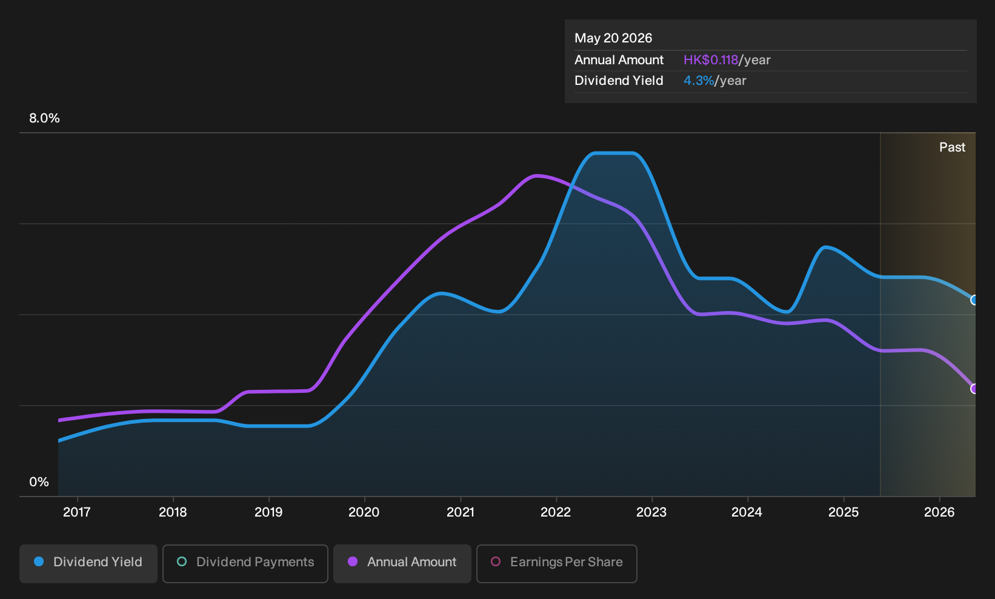This screenshot has height=599, width=995.
Task: Click the 2021 x-axis label
Action: 461,512
